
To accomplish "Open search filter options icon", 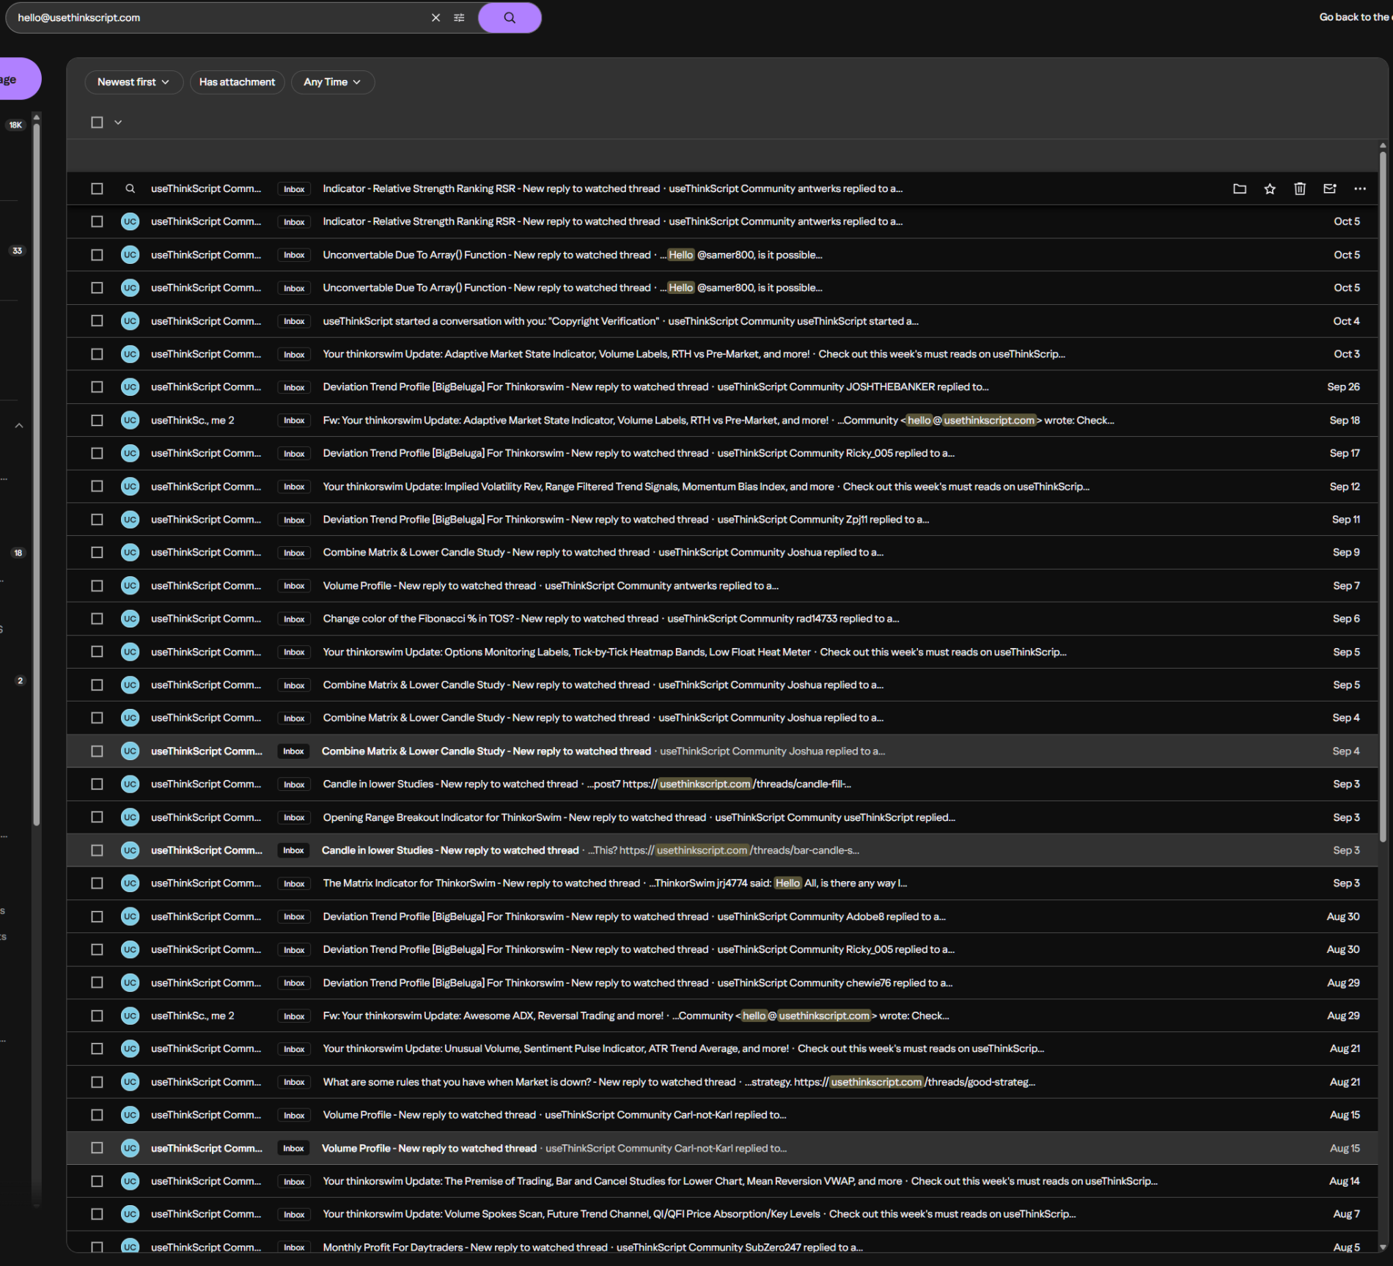I will click(459, 18).
